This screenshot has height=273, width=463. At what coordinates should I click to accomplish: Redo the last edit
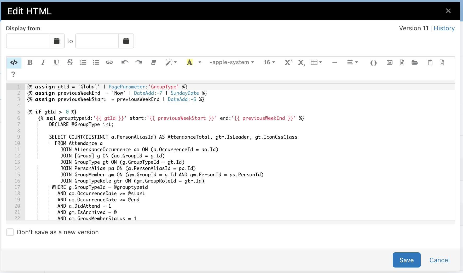click(x=138, y=62)
